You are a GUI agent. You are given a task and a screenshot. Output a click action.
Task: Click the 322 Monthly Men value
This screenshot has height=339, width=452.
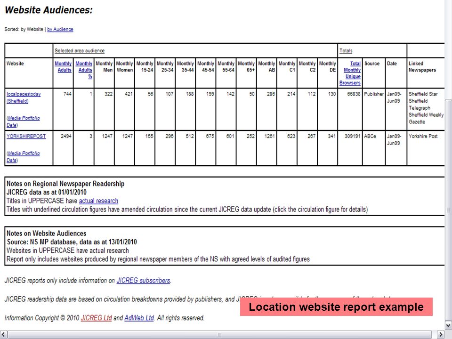coord(108,94)
